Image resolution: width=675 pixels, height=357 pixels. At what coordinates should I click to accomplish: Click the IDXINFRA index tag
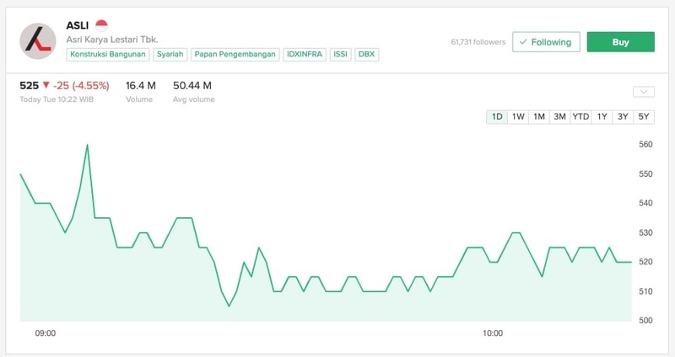[x=305, y=54]
